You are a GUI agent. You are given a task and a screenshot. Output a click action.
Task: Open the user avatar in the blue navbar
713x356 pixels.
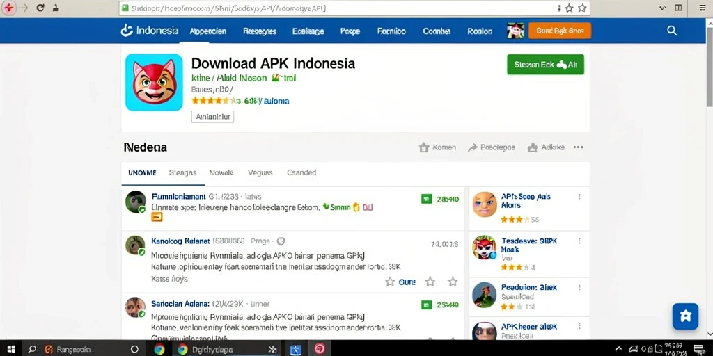point(516,31)
